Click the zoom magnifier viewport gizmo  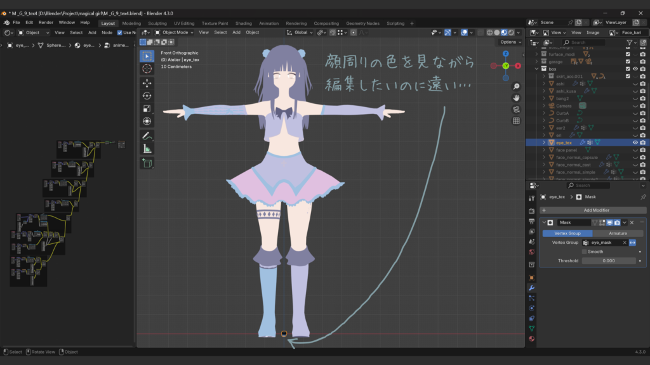tap(516, 87)
